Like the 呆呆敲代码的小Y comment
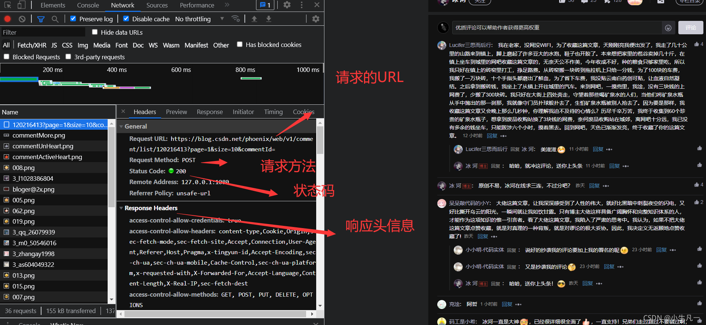Viewport: 706px width, 325px height. click(x=697, y=202)
